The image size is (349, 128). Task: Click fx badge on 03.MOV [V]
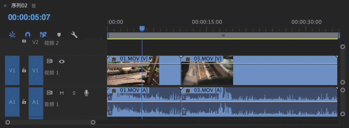pos(188,59)
